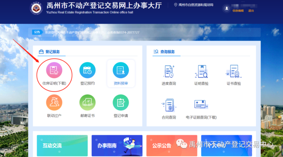The width and height of the screenshot is (283, 157).
Task: Click the 证书查验 label text
Action: 234,83
